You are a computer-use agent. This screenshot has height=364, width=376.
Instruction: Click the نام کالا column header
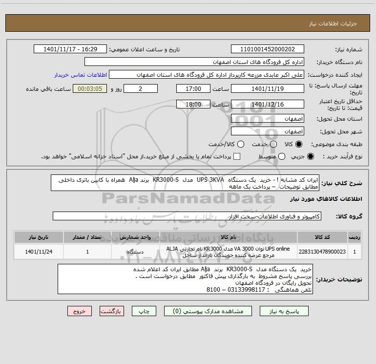tap(229, 237)
